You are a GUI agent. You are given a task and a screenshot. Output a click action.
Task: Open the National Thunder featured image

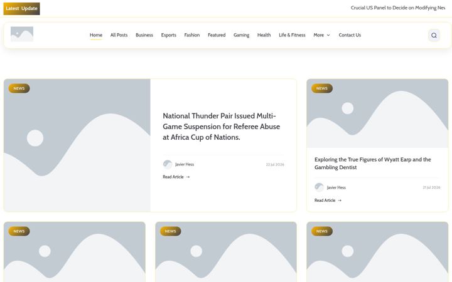click(77, 145)
